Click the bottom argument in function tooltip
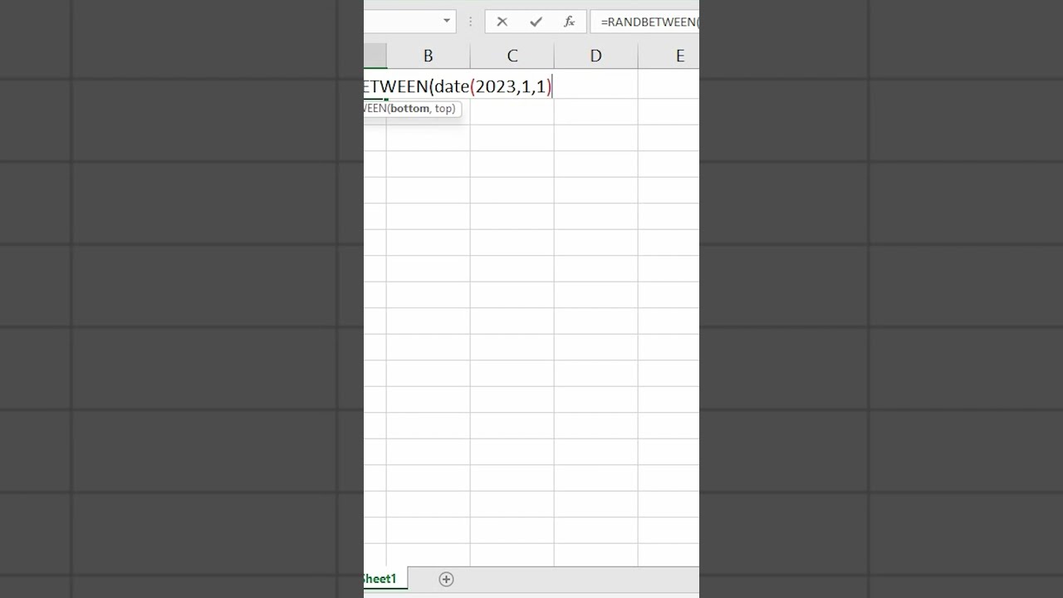The width and height of the screenshot is (1063, 598). (409, 109)
